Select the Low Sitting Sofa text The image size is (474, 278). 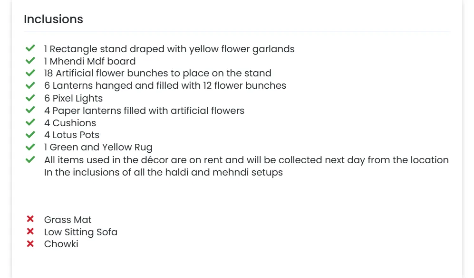[x=80, y=232]
